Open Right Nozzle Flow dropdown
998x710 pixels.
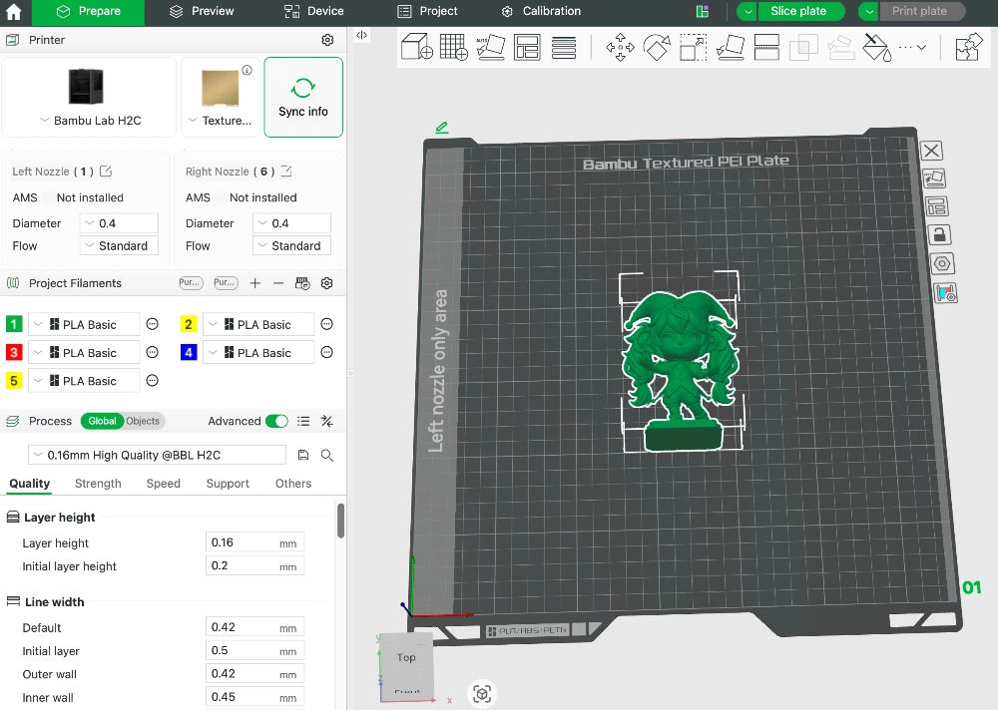point(291,245)
